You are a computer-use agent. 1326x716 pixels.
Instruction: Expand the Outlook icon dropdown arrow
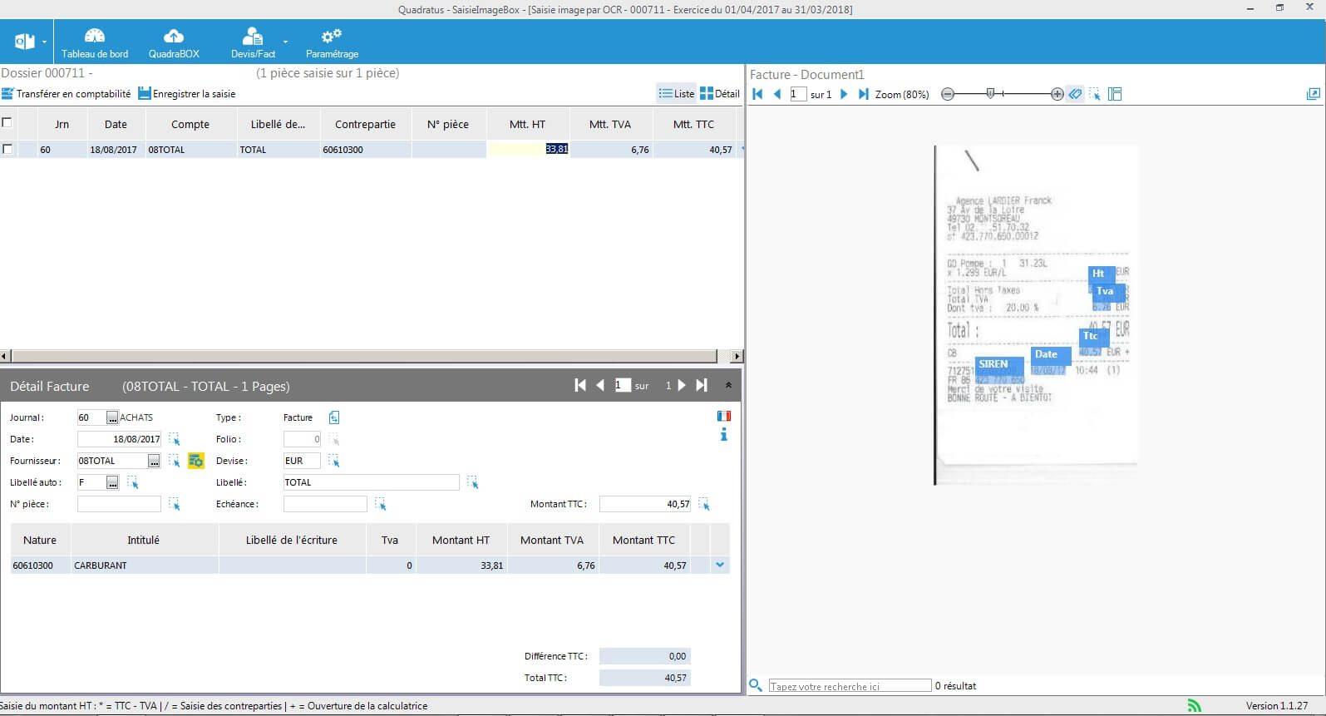point(44,42)
